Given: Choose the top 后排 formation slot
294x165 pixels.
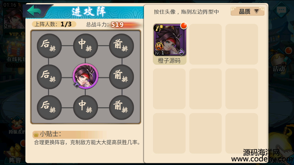Looking at the screenshot, I should click(x=49, y=46).
